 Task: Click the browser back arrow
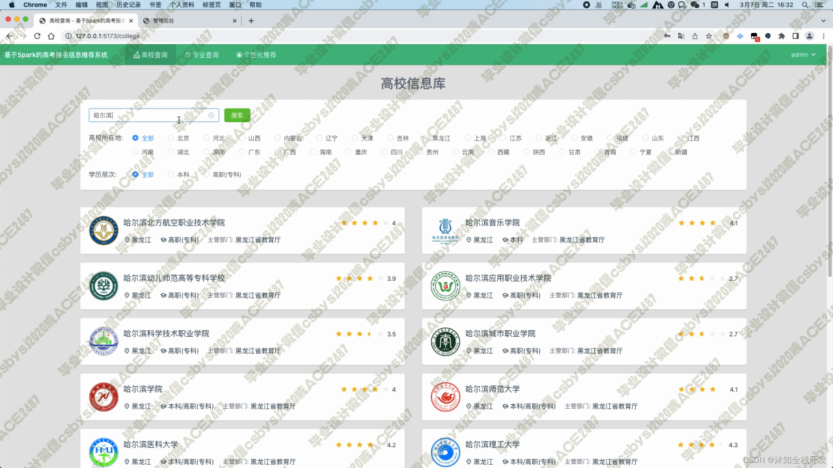point(9,36)
